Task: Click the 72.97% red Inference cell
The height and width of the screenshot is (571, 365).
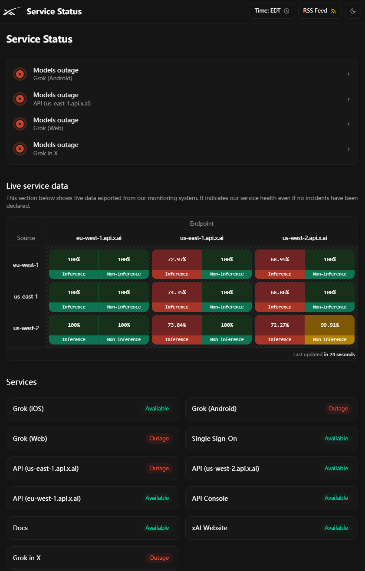Action: click(177, 264)
